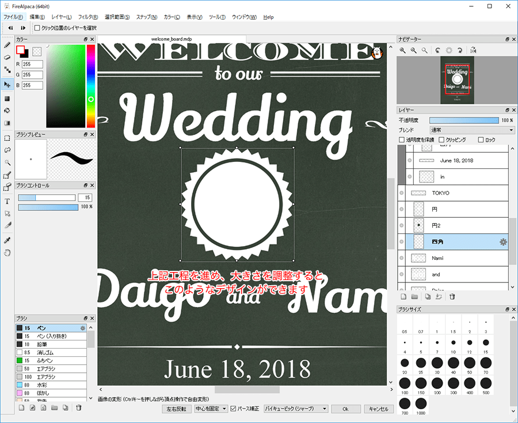Open the 中心を固定 dropdown
The height and width of the screenshot is (423, 518).
click(211, 409)
